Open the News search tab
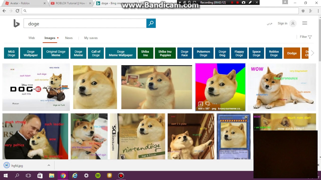Image resolution: width=321 pixels, height=180 pixels. coord(69,38)
